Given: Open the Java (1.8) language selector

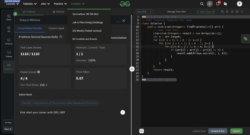Looking at the screenshot, I should tap(145, 12).
